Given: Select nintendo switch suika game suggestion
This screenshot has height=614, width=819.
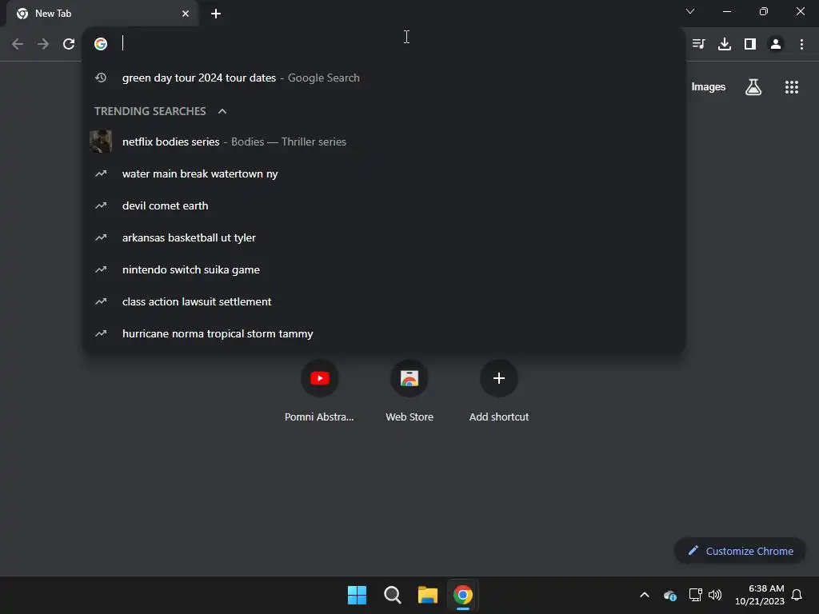Looking at the screenshot, I should (384, 269).
